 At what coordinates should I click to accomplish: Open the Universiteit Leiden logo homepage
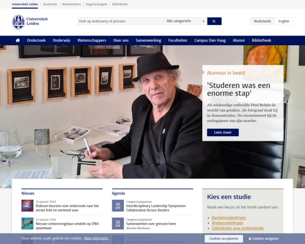pyautogui.click(x=30, y=22)
